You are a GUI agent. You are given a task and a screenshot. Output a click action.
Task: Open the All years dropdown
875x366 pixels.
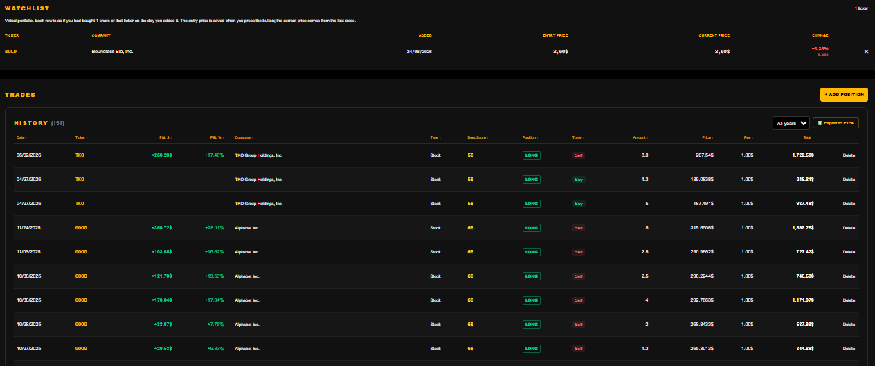(791, 123)
